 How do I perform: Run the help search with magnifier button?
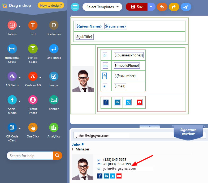(57, 156)
